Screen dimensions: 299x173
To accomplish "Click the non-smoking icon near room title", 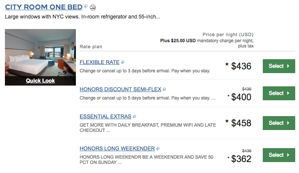I will pyautogui.click(x=93, y=8).
